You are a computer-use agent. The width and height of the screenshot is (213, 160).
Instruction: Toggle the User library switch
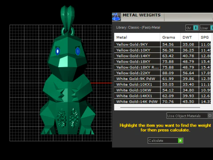tap(212, 28)
